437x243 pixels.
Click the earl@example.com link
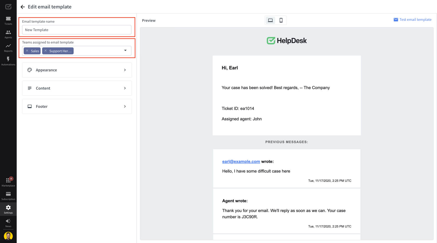pyautogui.click(x=241, y=161)
